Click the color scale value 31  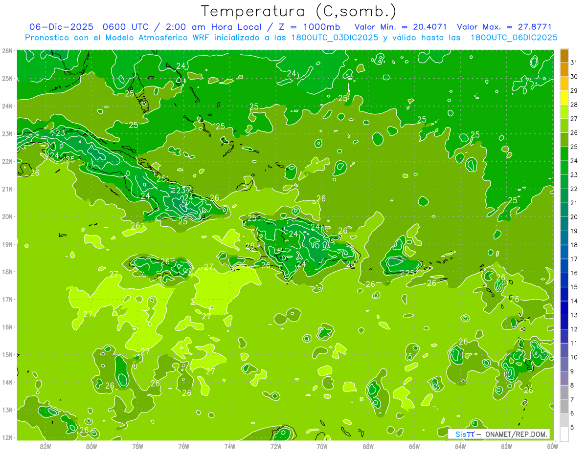tap(574, 63)
